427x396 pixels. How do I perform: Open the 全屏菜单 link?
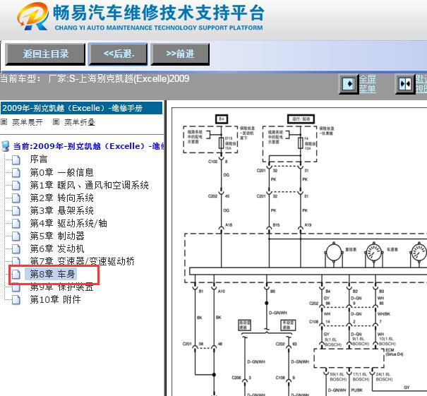click(368, 84)
